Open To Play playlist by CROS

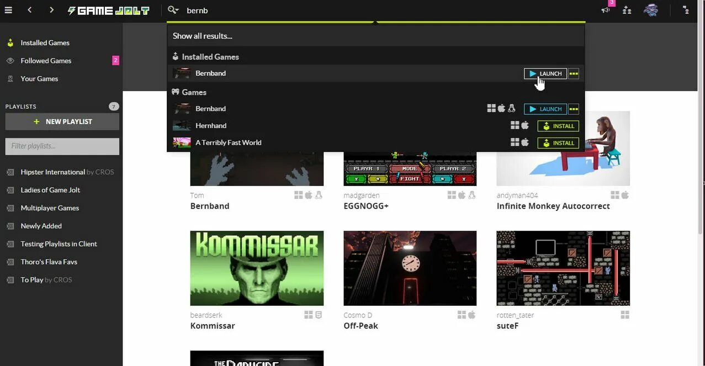46,280
